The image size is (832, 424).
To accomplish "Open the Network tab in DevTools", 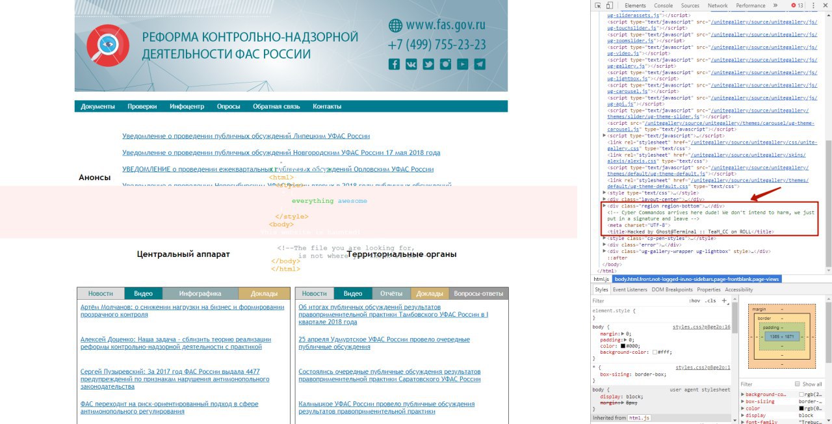I will (718, 5).
